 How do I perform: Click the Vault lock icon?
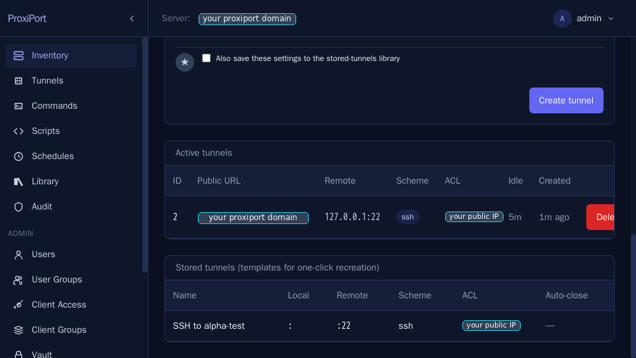(19, 354)
